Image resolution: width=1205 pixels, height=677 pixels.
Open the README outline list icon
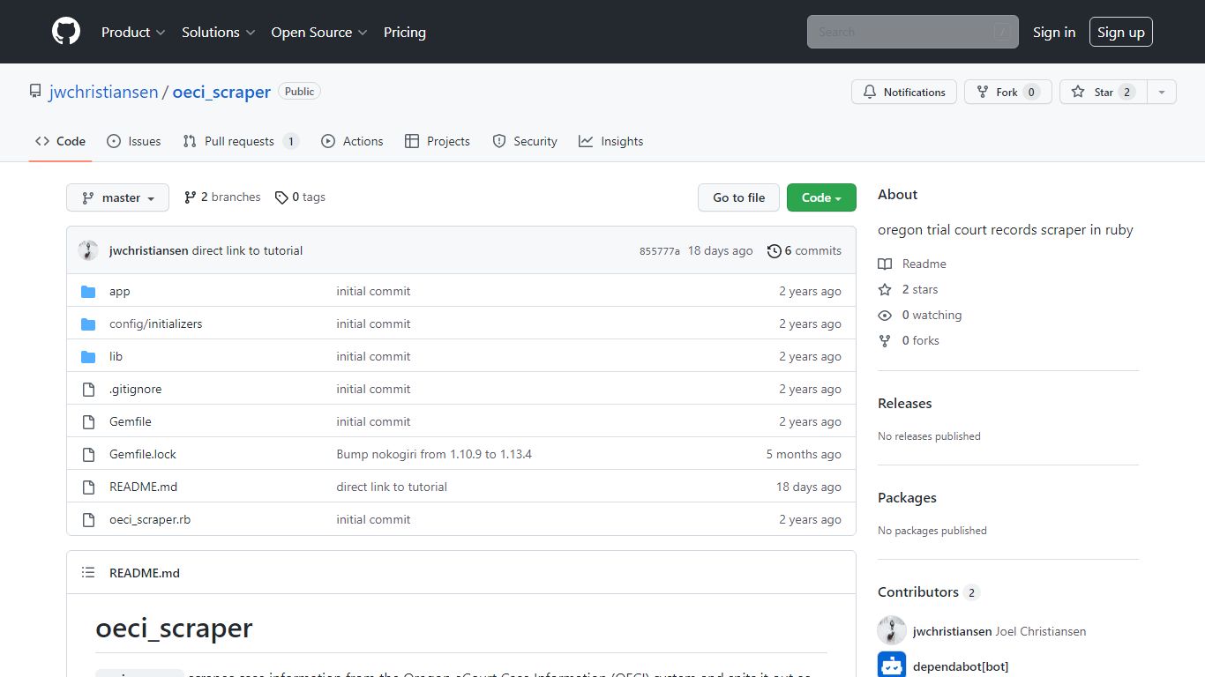pos(88,573)
